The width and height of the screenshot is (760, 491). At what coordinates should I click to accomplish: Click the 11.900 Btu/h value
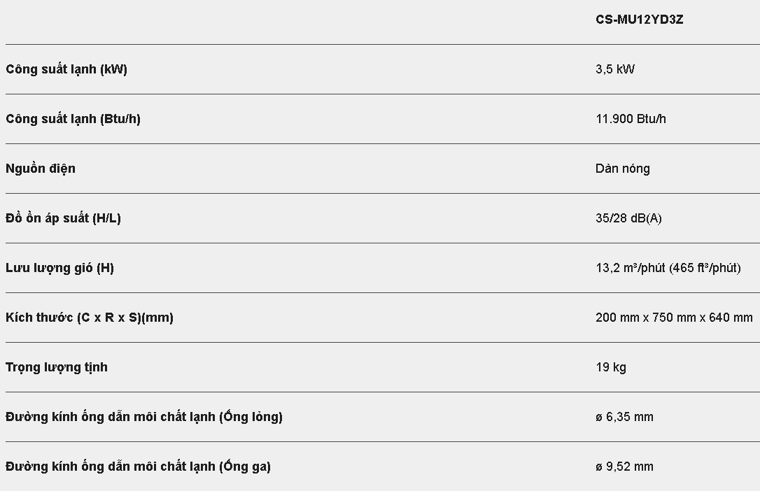pos(631,119)
